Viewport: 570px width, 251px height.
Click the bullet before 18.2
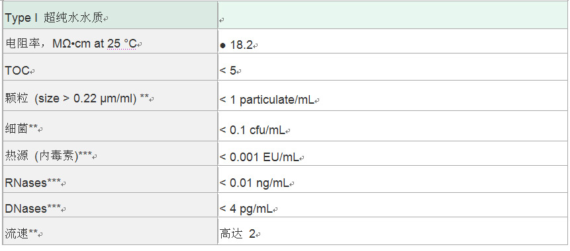(x=223, y=46)
